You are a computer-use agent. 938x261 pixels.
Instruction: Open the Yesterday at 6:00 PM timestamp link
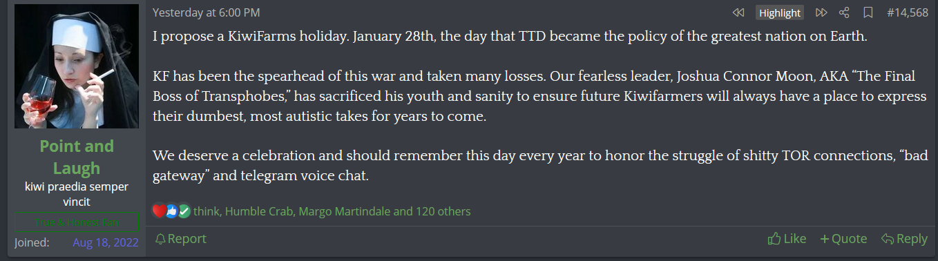[206, 12]
